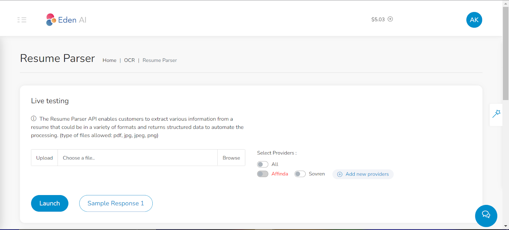Viewport: 509px width, 230px height.
Task: Click the magic wand side icon
Action: coord(496,114)
